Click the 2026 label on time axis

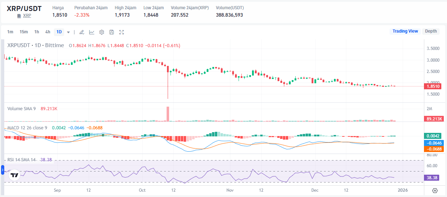(x=403, y=190)
